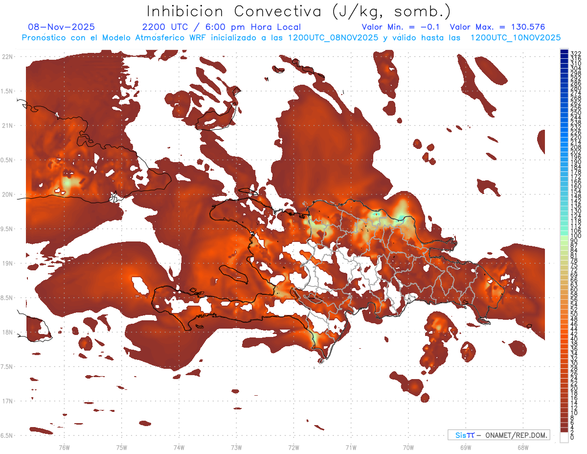Click the '17N' latitude label
The image size is (587, 454).
[x=7, y=401]
